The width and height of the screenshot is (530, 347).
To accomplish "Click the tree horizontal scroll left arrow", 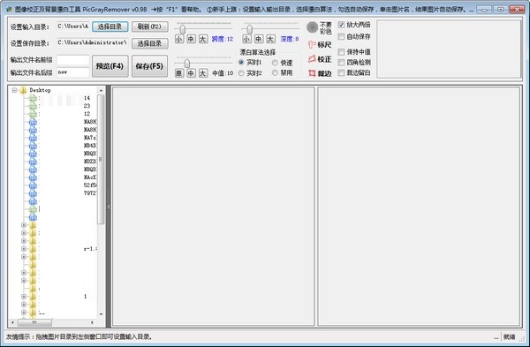I will 13,322.
